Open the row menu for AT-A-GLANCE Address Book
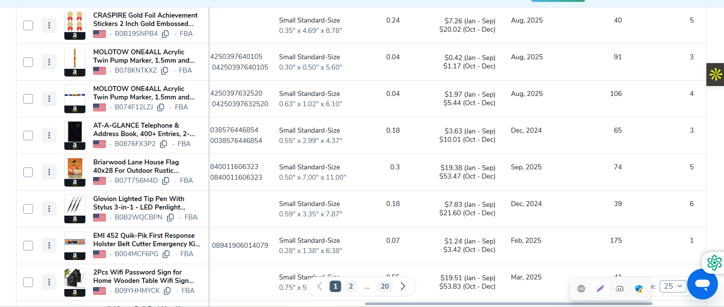The width and height of the screenshot is (724, 307). 49,135
